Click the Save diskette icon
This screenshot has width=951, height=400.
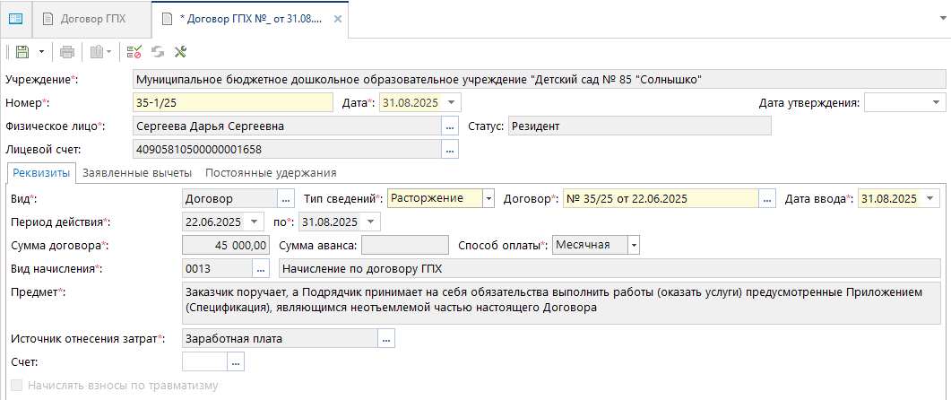click(x=22, y=52)
